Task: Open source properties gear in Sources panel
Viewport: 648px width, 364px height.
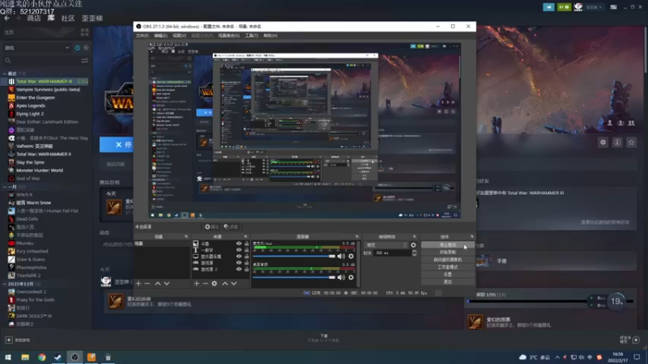Action: coord(214,284)
